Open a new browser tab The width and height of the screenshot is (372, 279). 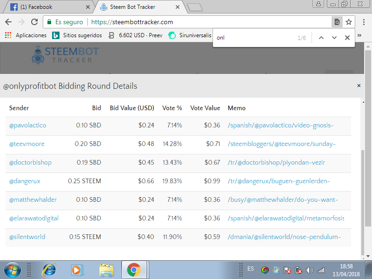195,7
